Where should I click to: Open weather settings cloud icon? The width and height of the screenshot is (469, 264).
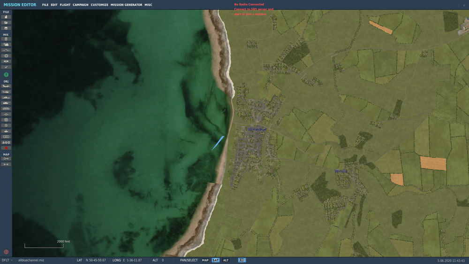[6, 45]
